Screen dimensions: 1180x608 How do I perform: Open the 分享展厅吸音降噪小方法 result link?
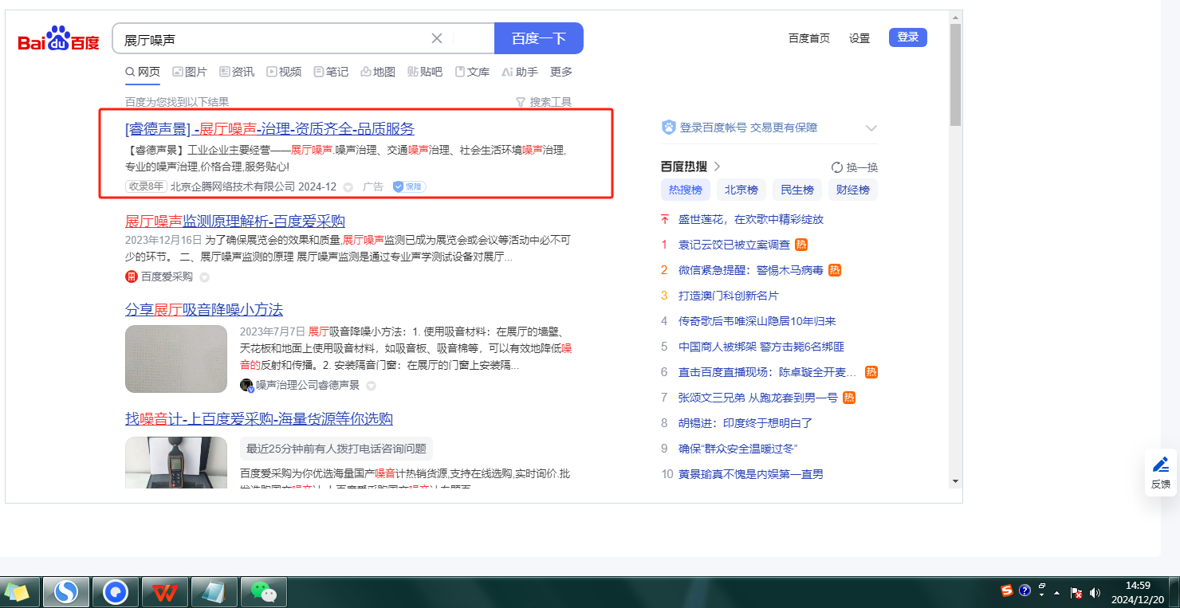click(x=204, y=309)
